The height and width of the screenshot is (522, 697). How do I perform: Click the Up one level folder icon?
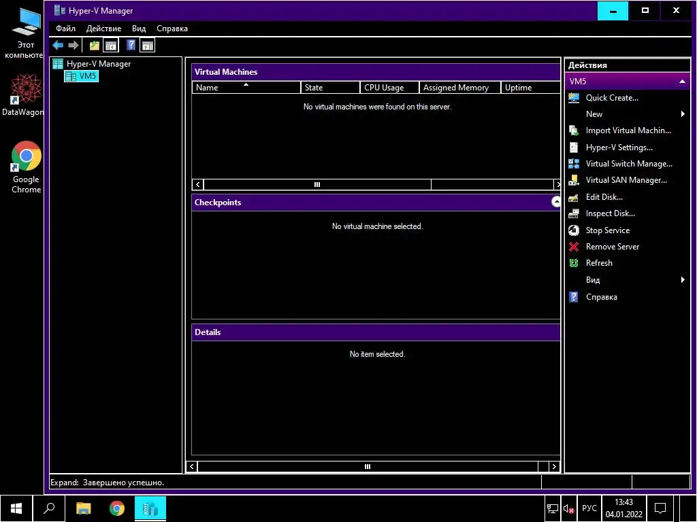coord(94,46)
